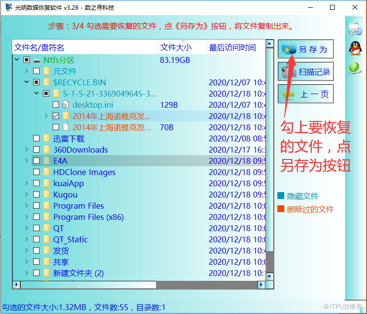This screenshot has width=367, height=314.
Task: Click the vertical scrollbar down arrow
Action: pyautogui.click(x=270, y=276)
